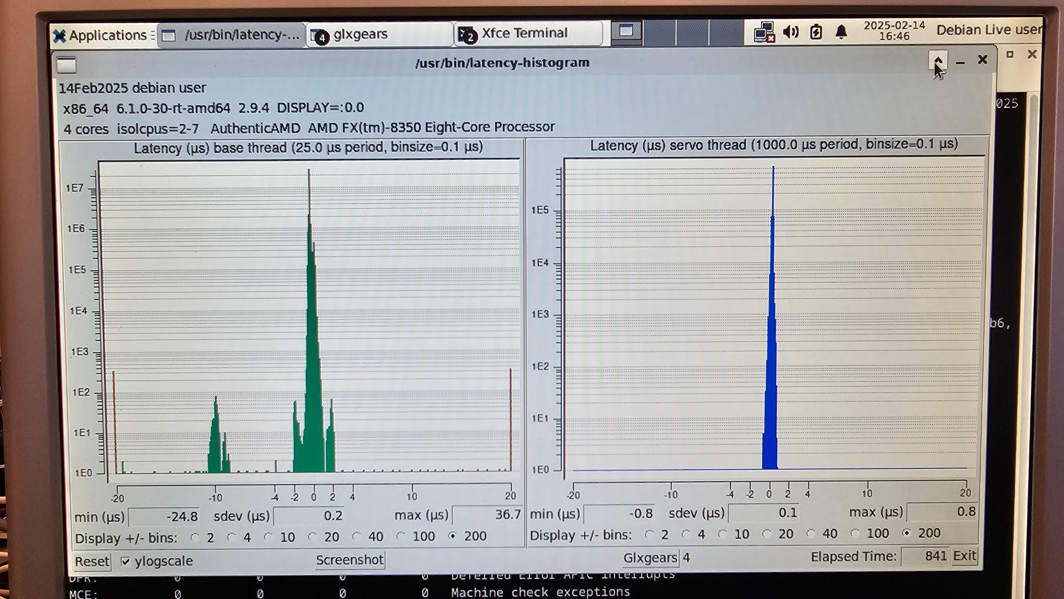The width and height of the screenshot is (1064, 599).
Task: Click the Elapsed Time value field
Action: [x=925, y=556]
